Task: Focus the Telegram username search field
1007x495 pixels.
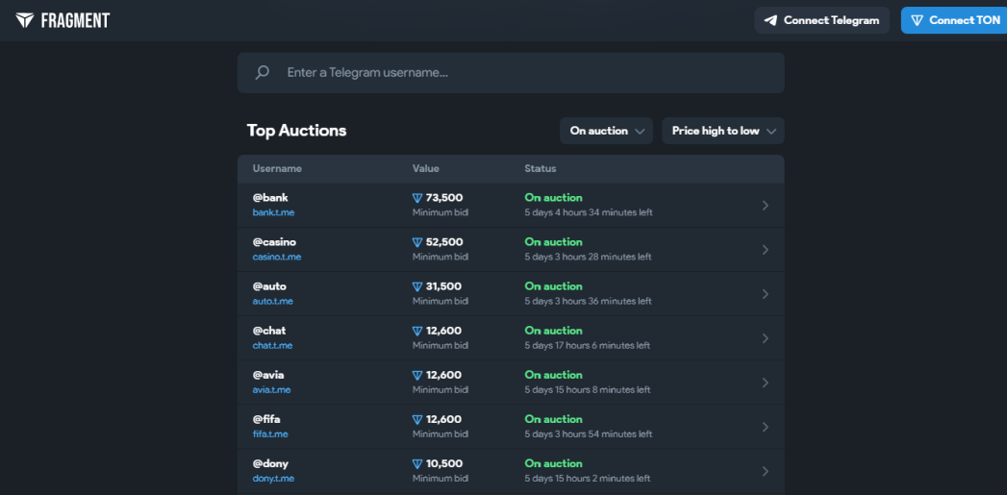Action: click(511, 72)
